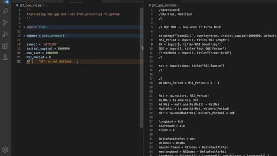The image size is (277, 156).
Task: Click newshortband = RSIndex + DeltaFastAtrRsi
Action: [x=193, y=147]
